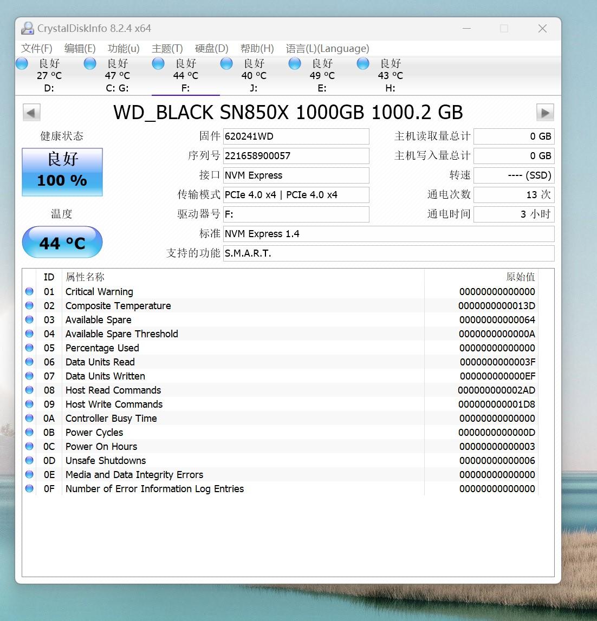The image size is (597, 621).
Task: Click the 驱动器号 field showing F:
Action: pos(296,214)
